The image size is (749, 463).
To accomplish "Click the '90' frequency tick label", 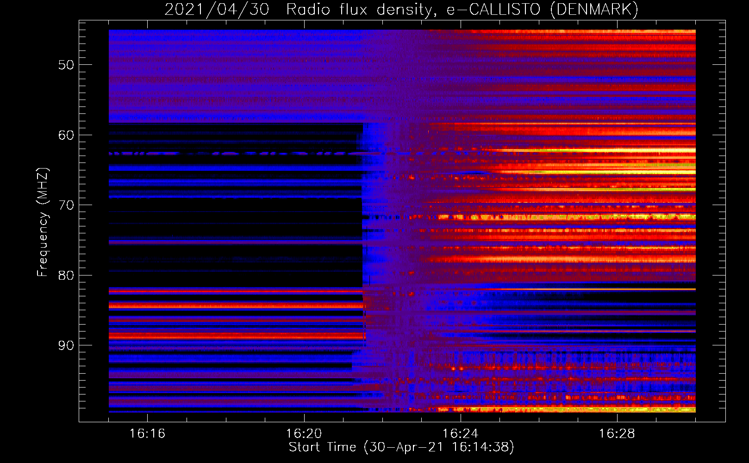I will click(x=66, y=345).
